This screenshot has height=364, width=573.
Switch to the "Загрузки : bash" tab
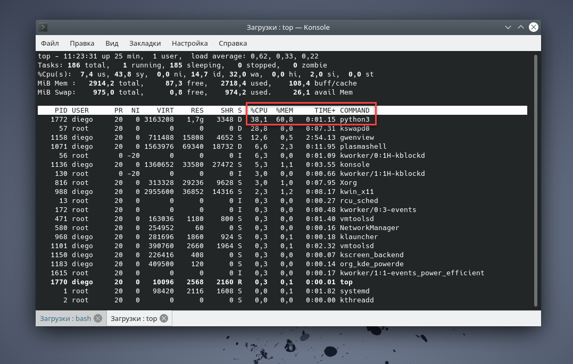(65, 318)
